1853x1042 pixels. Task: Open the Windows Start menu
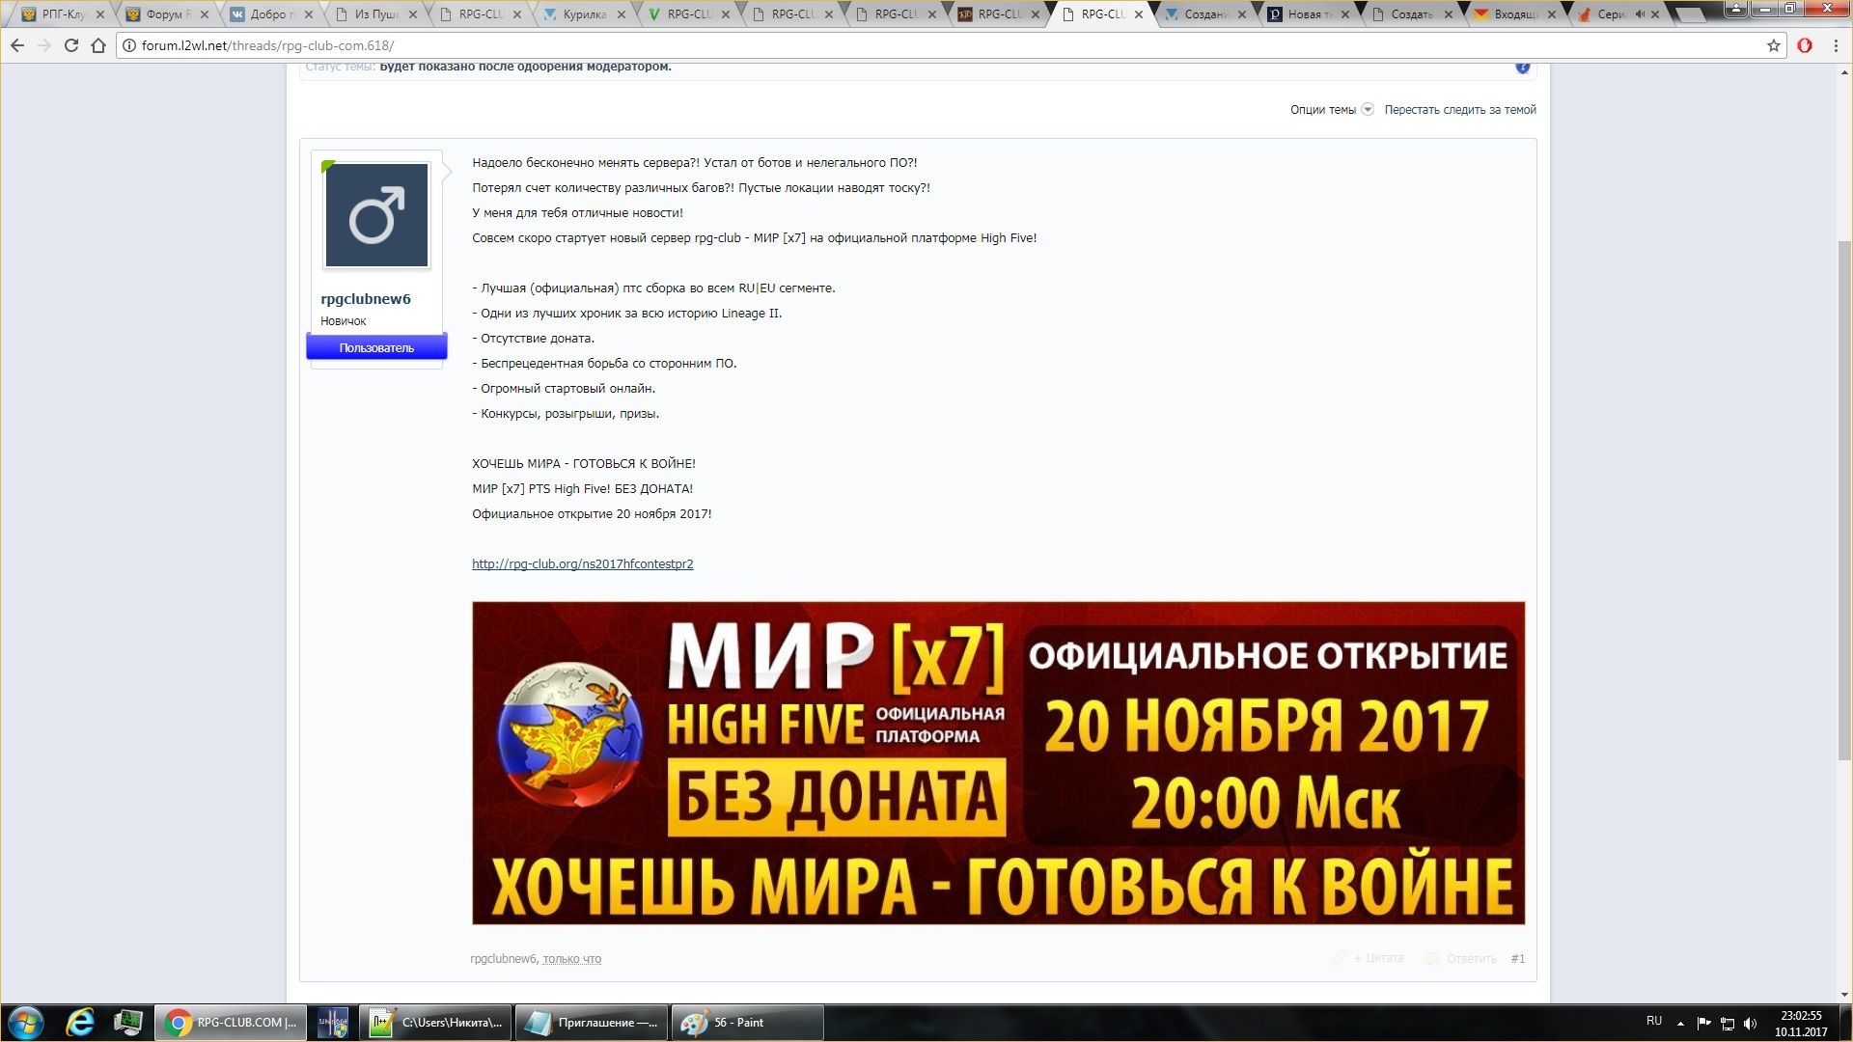26,1022
